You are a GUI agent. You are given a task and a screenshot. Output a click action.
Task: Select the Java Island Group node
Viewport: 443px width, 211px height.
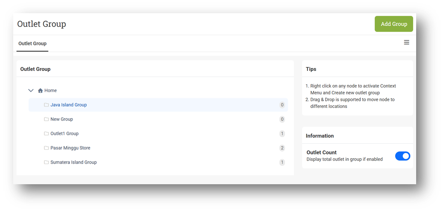click(x=69, y=105)
